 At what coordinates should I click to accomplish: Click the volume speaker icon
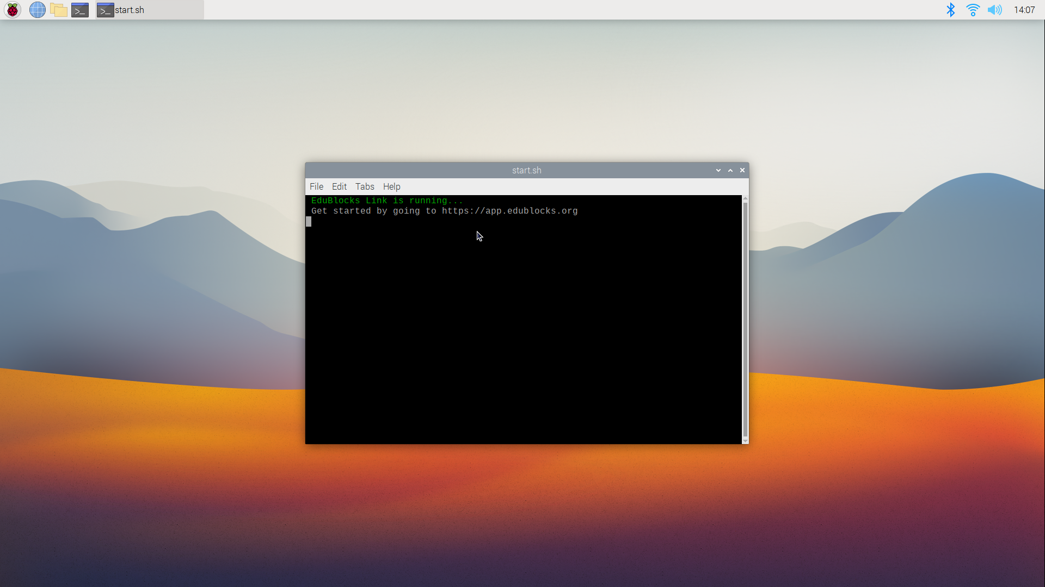994,10
